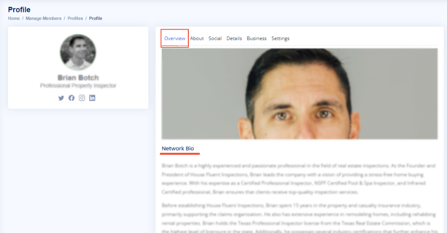Click the large profile banner image
Screen dimensions: 447x233
299,93
